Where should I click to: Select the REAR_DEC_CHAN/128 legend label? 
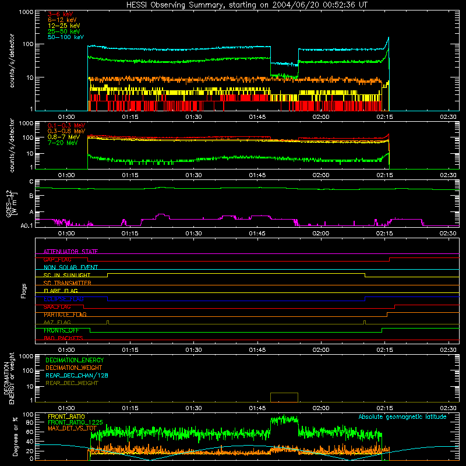pos(77,375)
